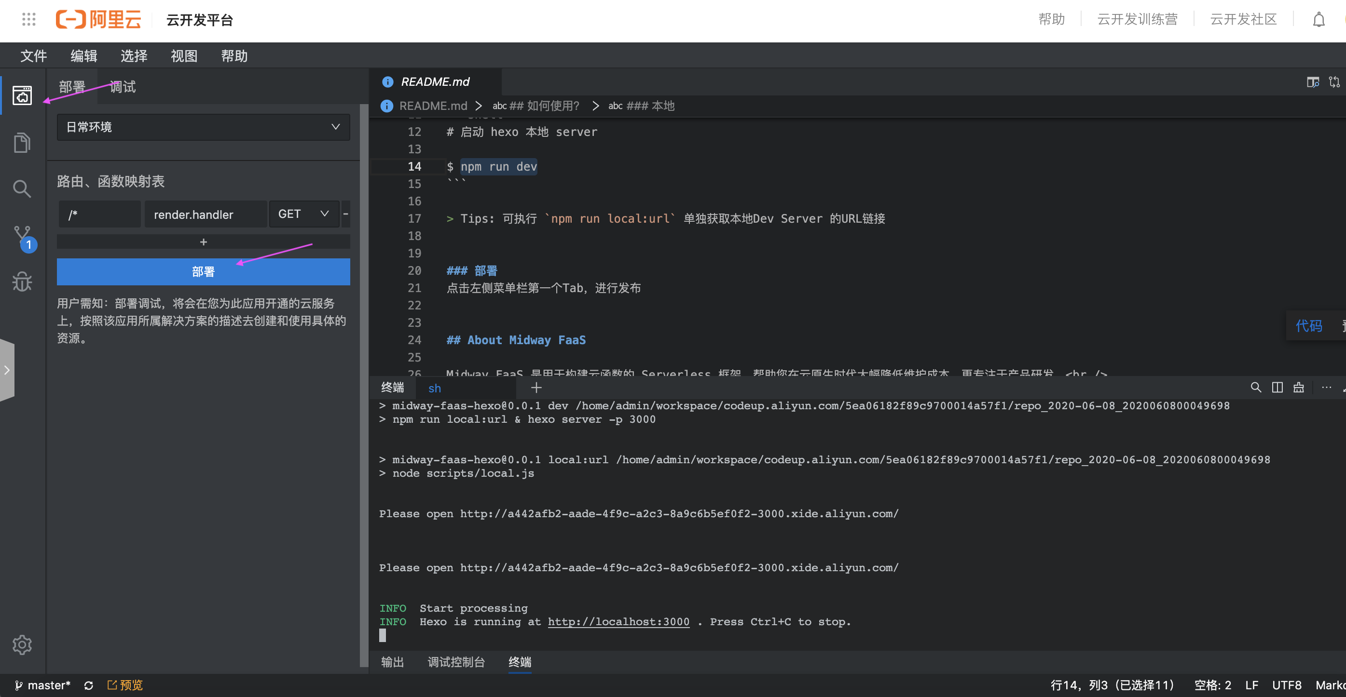Switch to the 输出 panel tab

(x=392, y=662)
